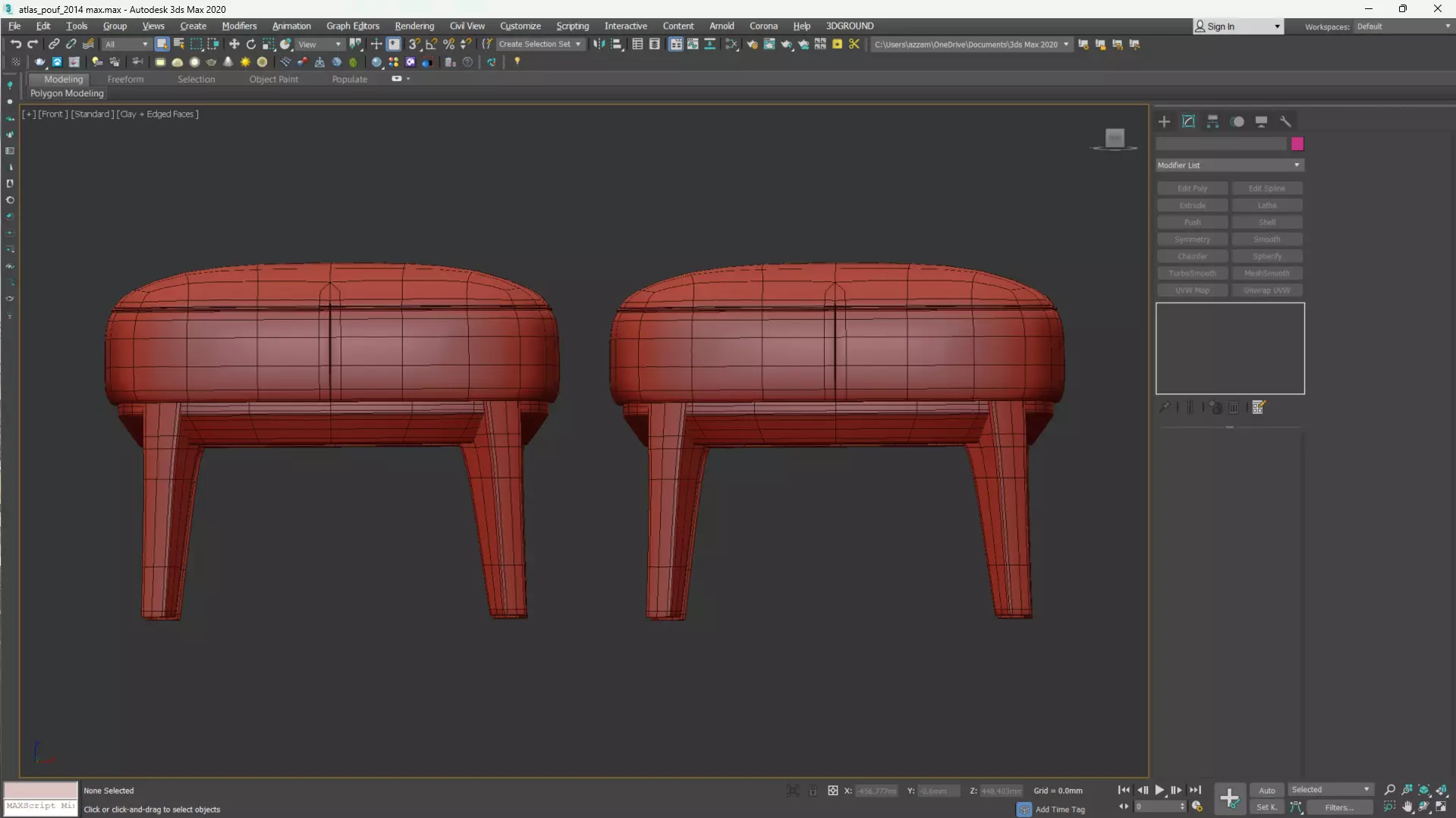The height and width of the screenshot is (818, 1456).
Task: Open the Rendered Frame Window icon
Action: (x=769, y=44)
